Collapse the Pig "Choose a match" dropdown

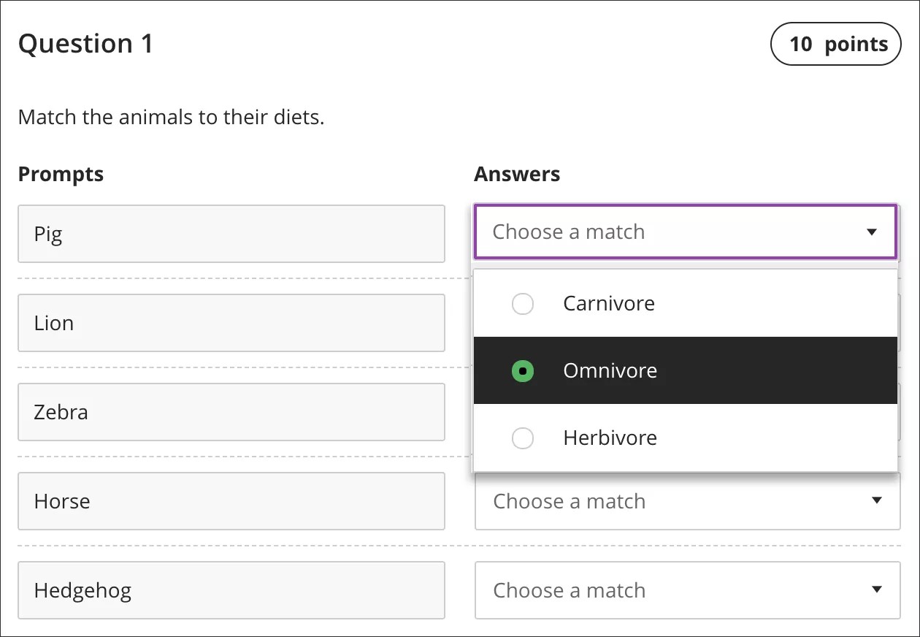685,232
